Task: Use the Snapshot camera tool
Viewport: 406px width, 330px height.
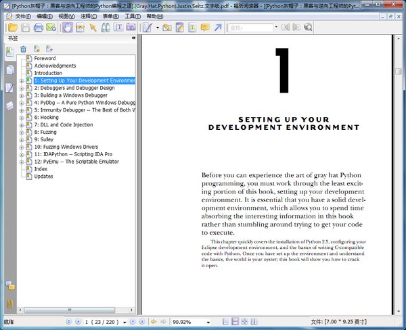Action: click(x=131, y=27)
